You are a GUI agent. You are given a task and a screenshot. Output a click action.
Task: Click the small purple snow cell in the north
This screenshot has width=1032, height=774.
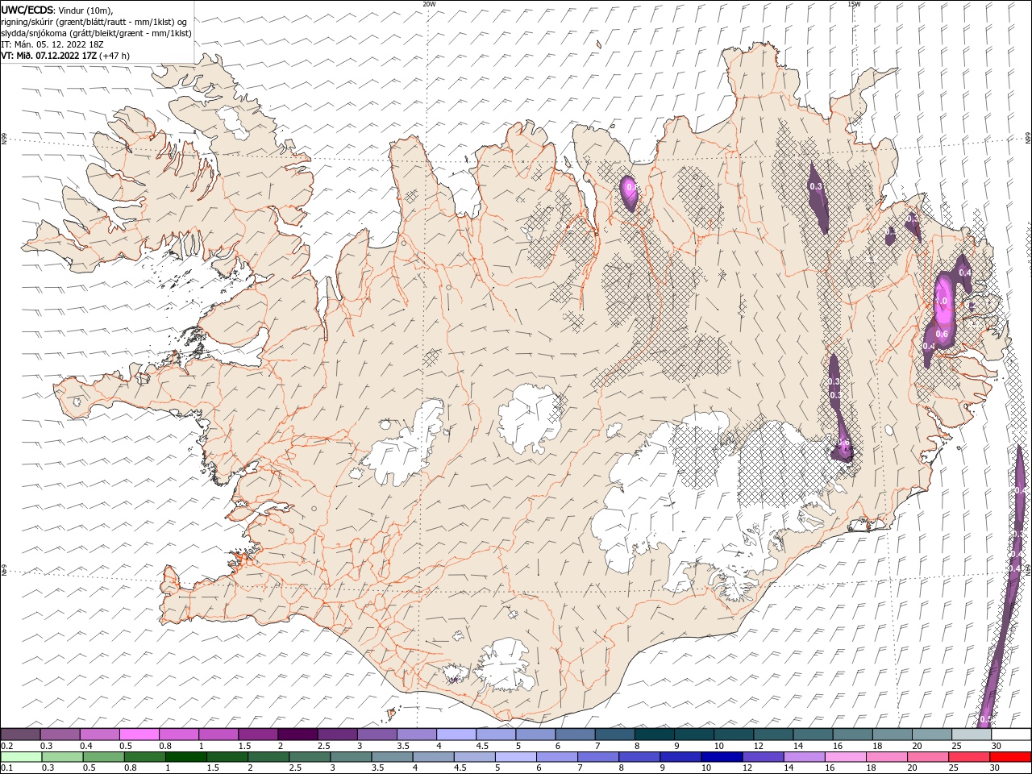[x=630, y=193]
